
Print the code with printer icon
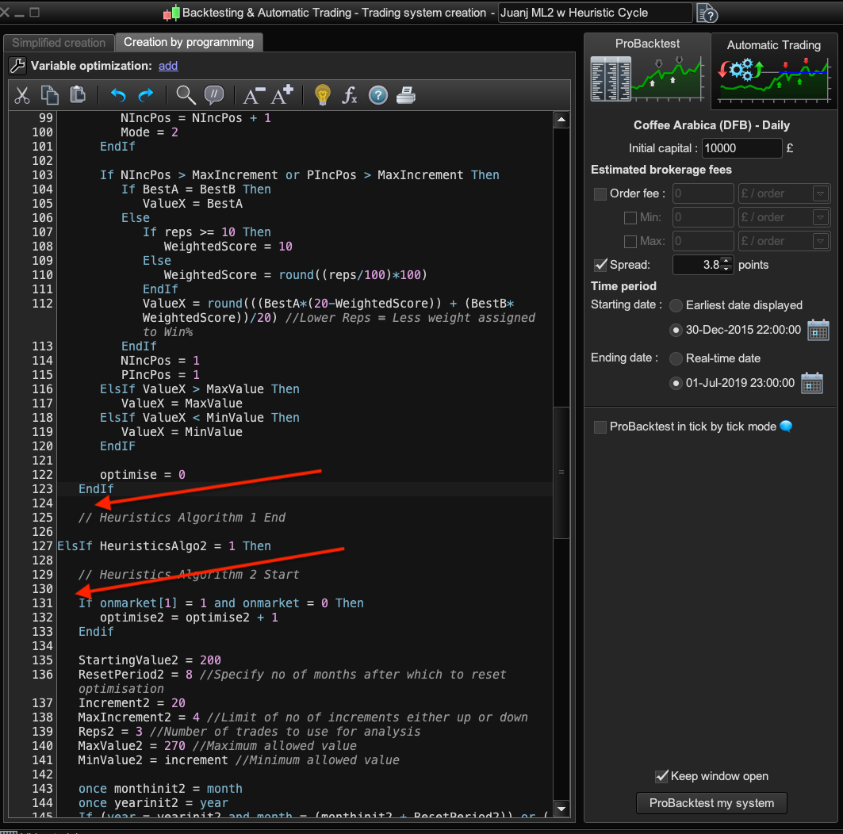point(406,96)
